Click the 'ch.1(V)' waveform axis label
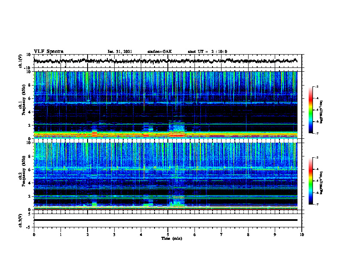Screen dimensions: 340x263 click(x=21, y=61)
